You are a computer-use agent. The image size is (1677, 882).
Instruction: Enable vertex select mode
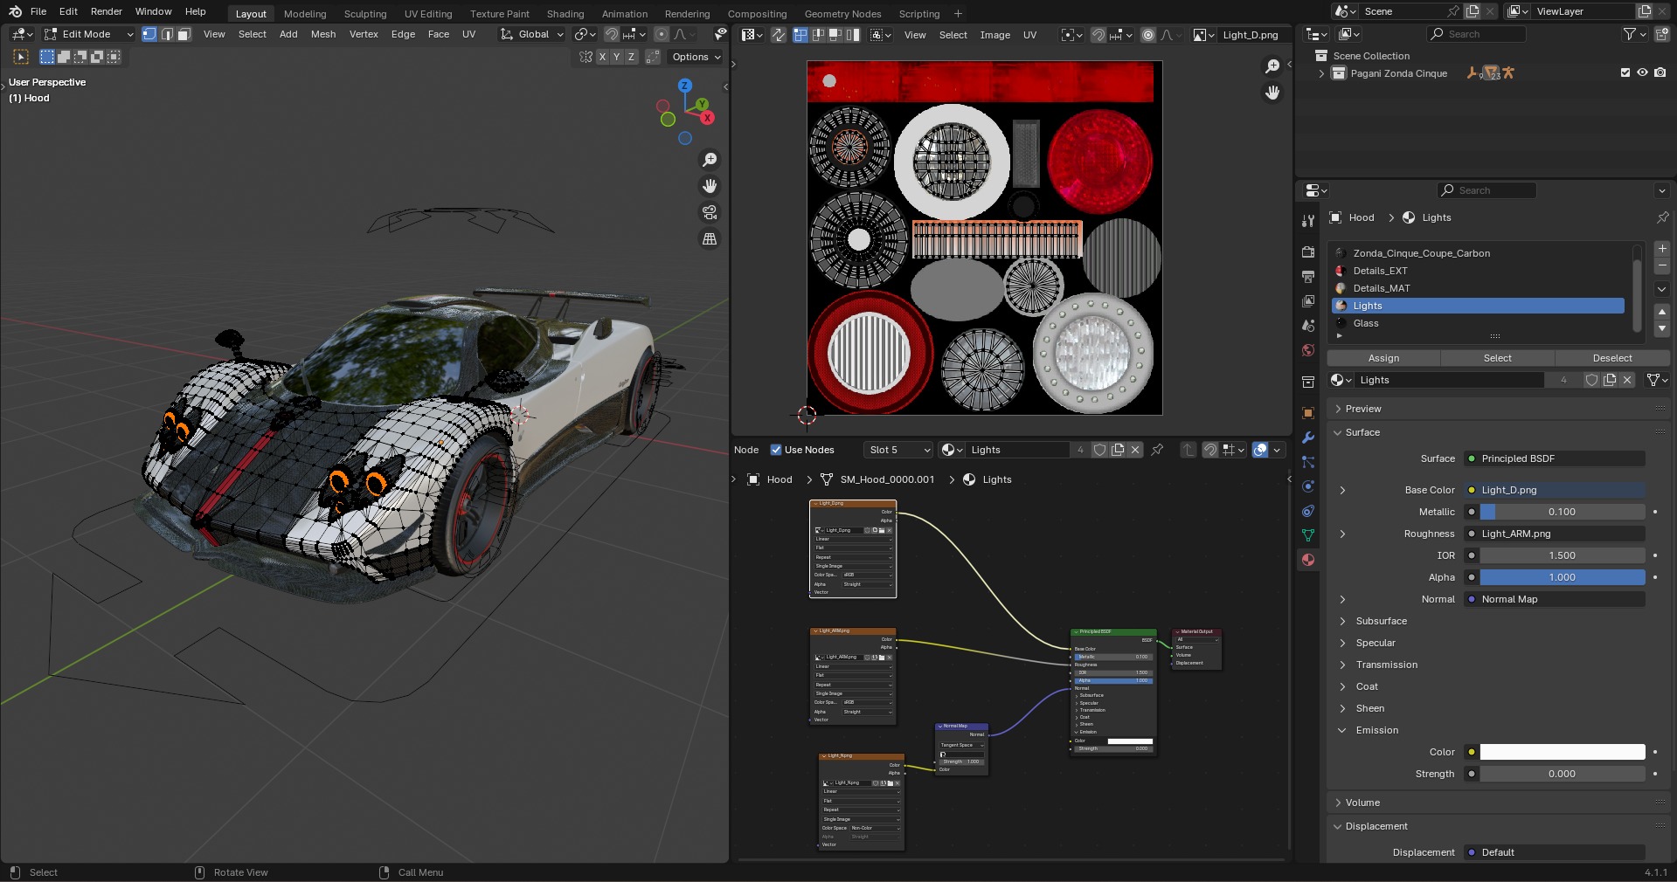149,34
